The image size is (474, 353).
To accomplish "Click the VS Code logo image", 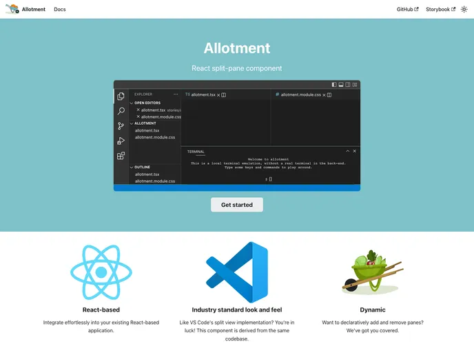I will click(237, 272).
